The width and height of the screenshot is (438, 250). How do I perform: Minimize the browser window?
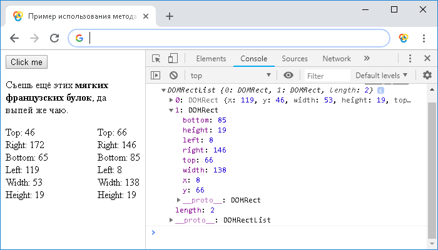click(365, 10)
